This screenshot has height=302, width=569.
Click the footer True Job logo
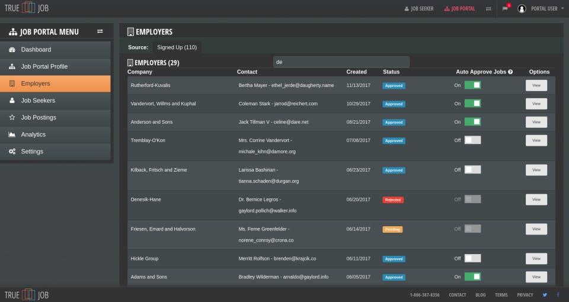coord(27,295)
